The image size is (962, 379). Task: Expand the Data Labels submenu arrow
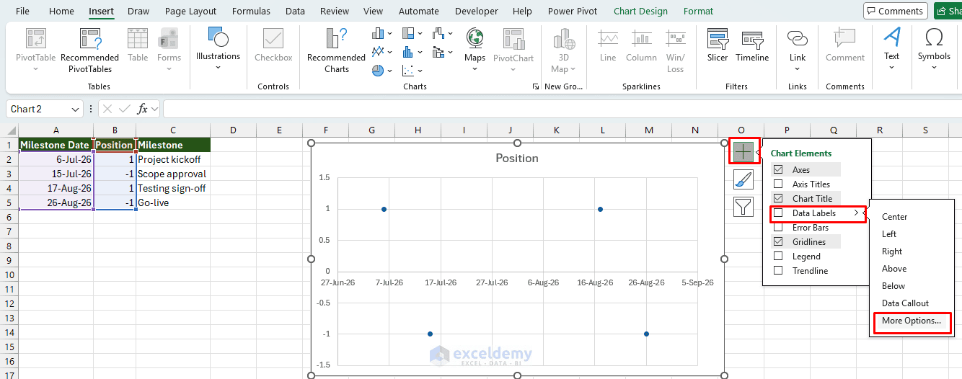tap(857, 213)
